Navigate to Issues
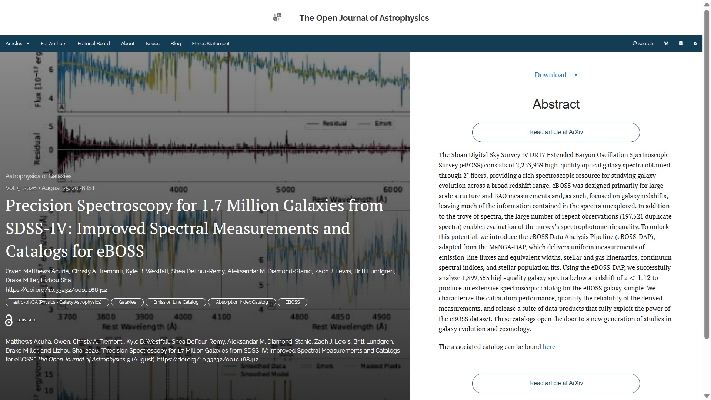Screen dimensions: 711x400 click(153, 43)
